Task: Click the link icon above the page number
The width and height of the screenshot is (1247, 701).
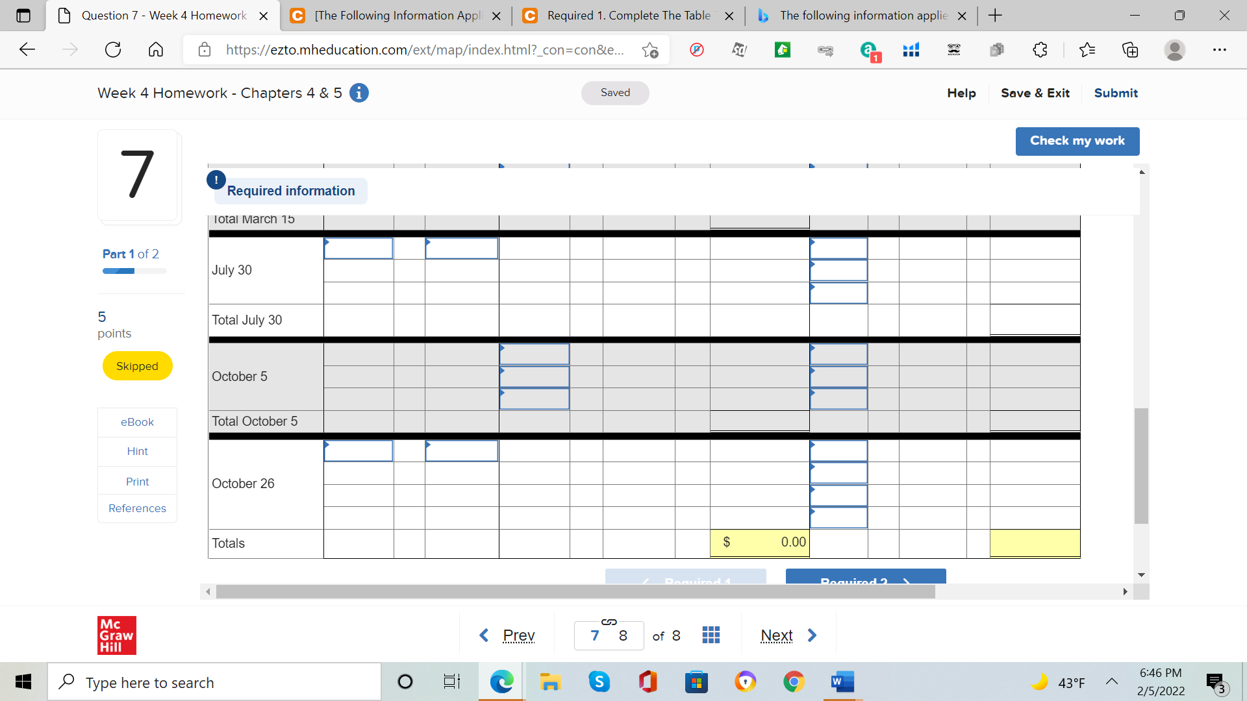Action: (x=608, y=621)
